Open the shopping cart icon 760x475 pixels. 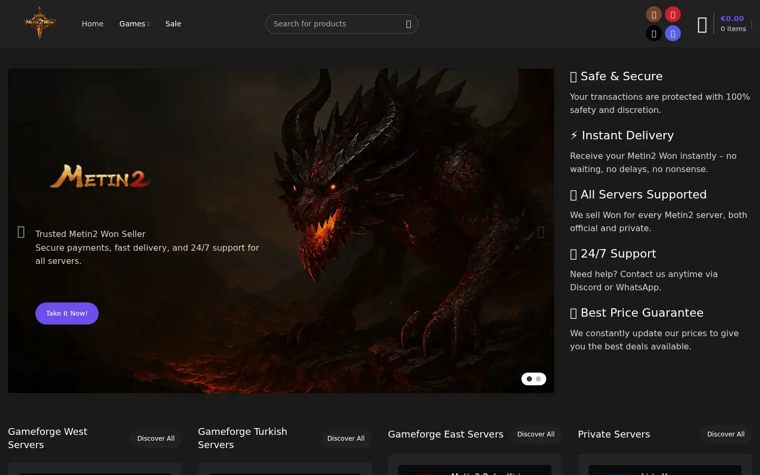click(702, 25)
